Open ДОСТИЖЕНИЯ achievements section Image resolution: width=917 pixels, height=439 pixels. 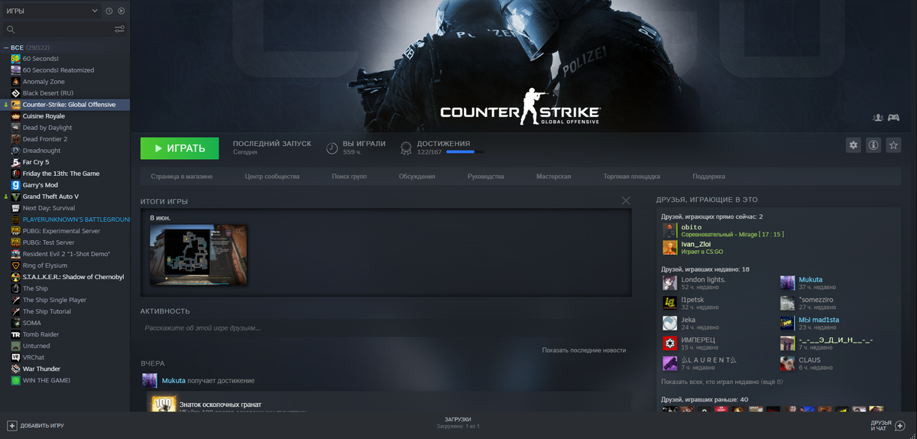[443, 144]
